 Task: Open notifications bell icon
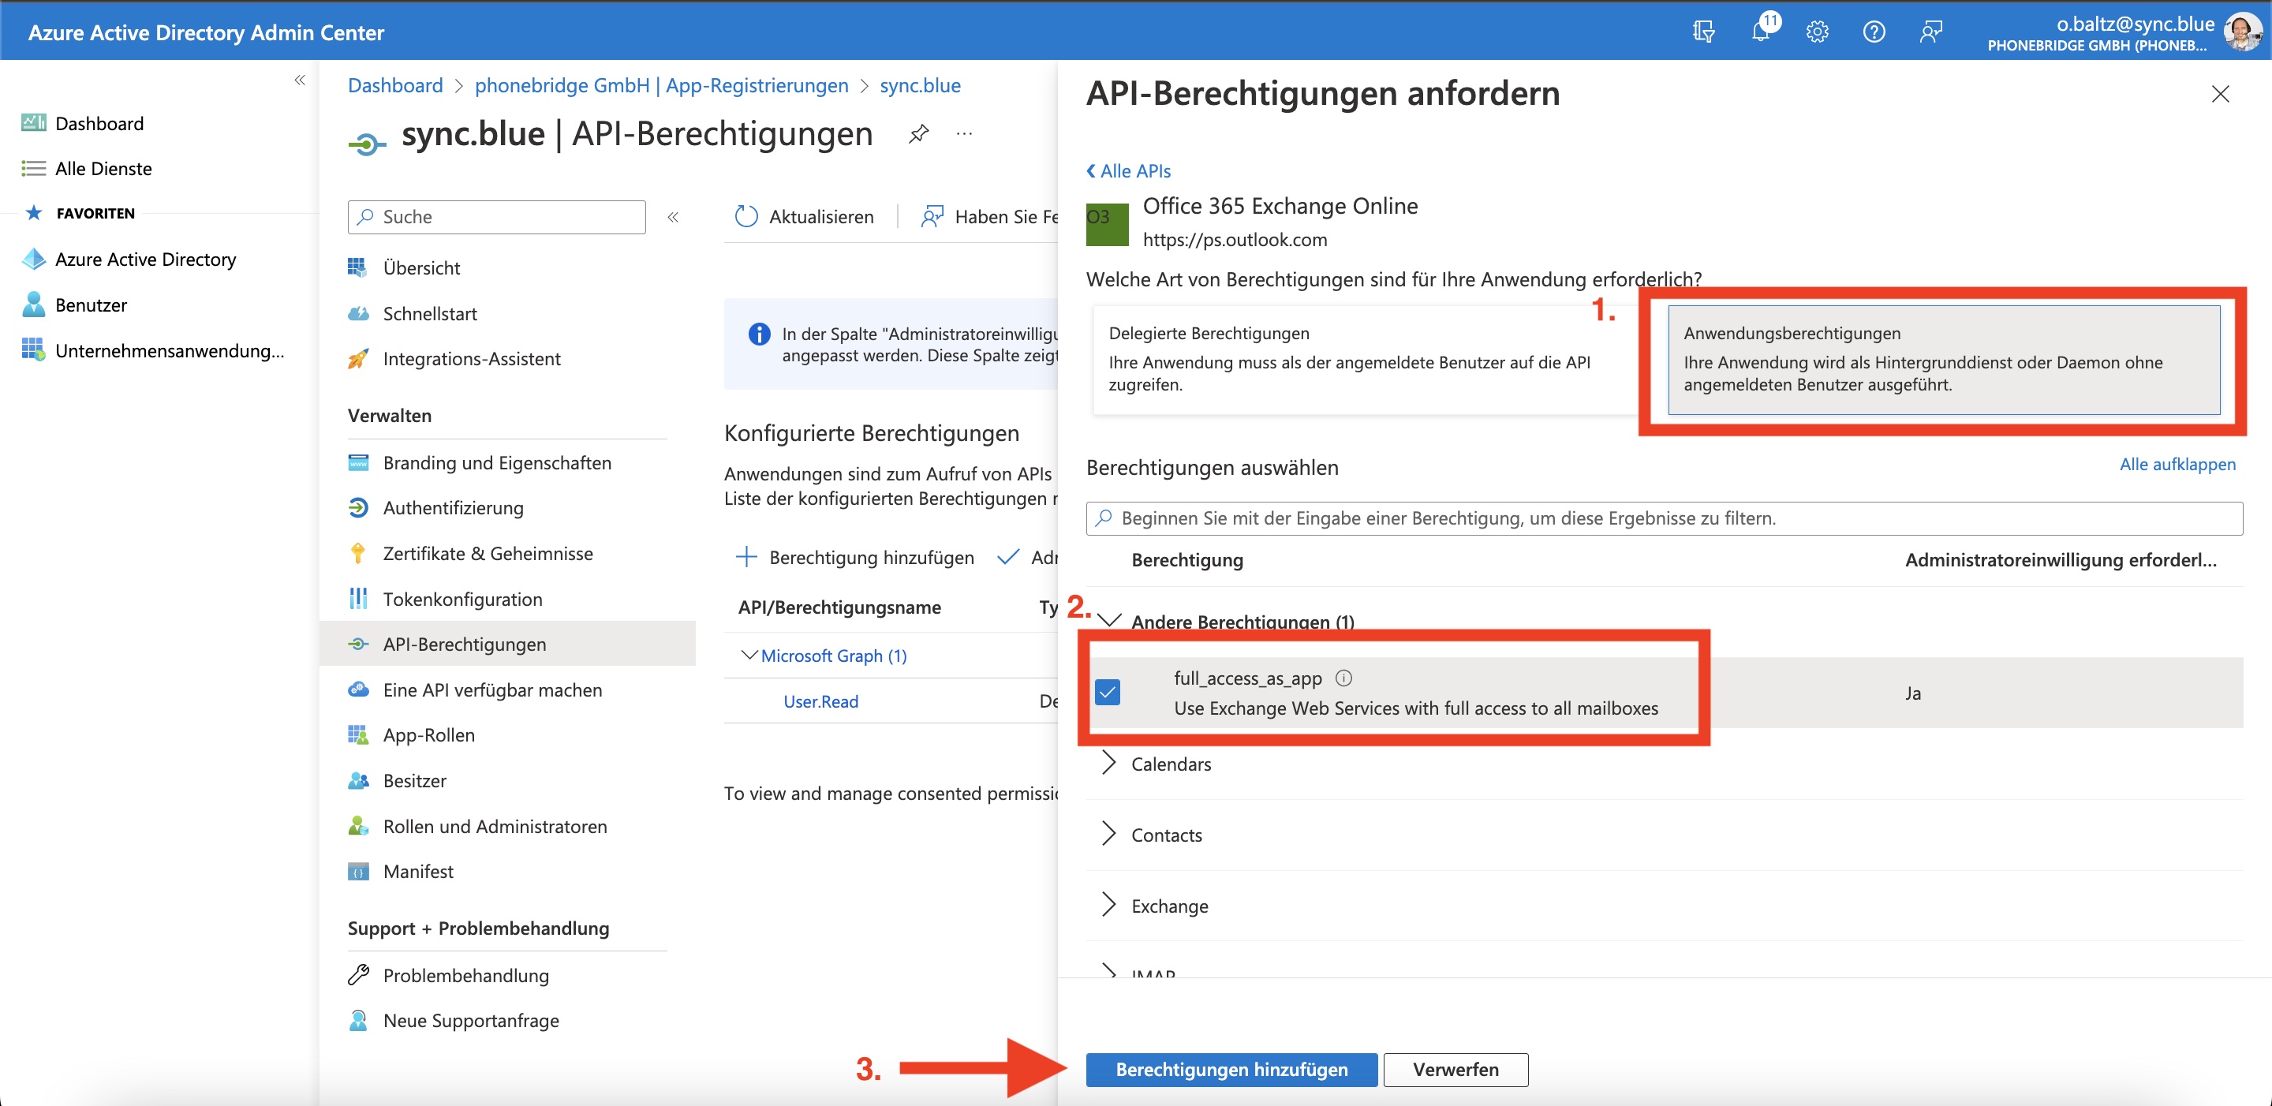[1761, 32]
